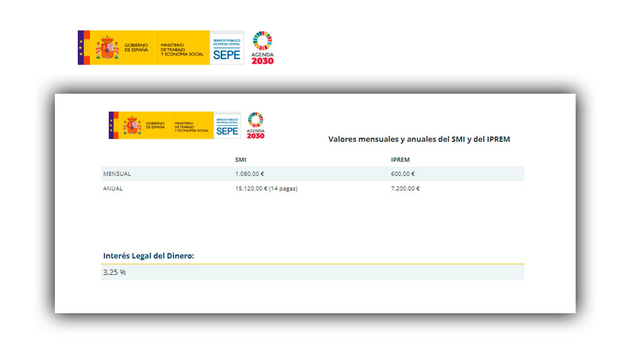
Task: Click Ministerio de Trabajo logo inside the white panel
Action: (192, 125)
